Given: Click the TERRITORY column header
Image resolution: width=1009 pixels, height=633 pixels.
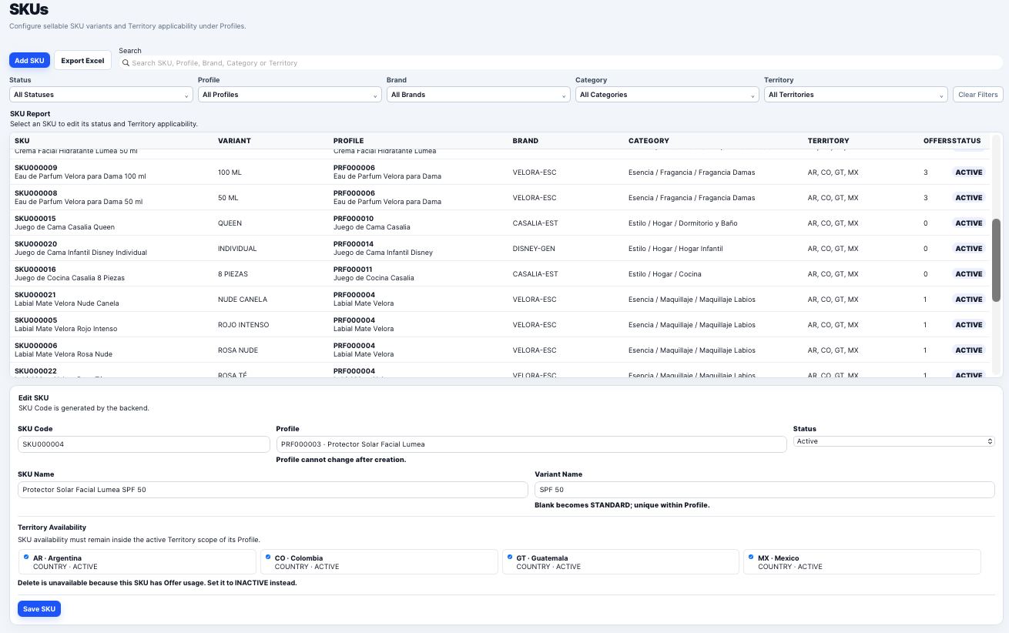Looking at the screenshot, I should pyautogui.click(x=828, y=141).
